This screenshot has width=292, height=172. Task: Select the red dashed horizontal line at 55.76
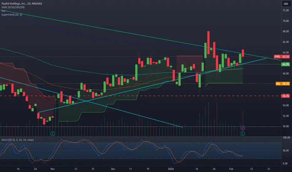pos(141,96)
